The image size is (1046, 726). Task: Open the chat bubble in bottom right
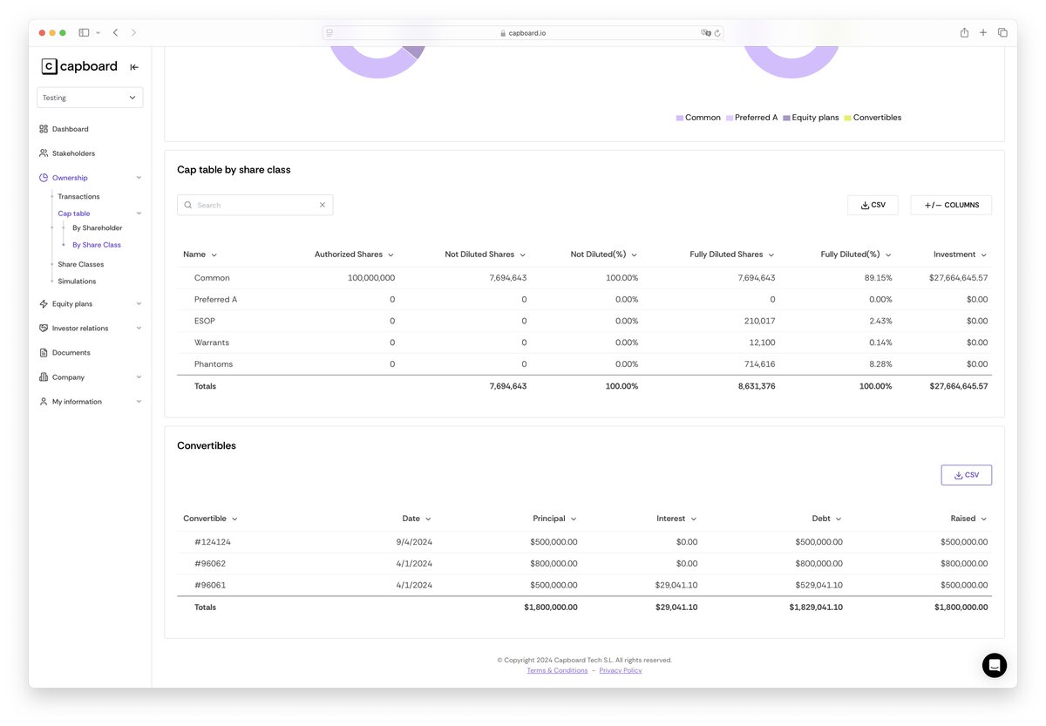(995, 665)
